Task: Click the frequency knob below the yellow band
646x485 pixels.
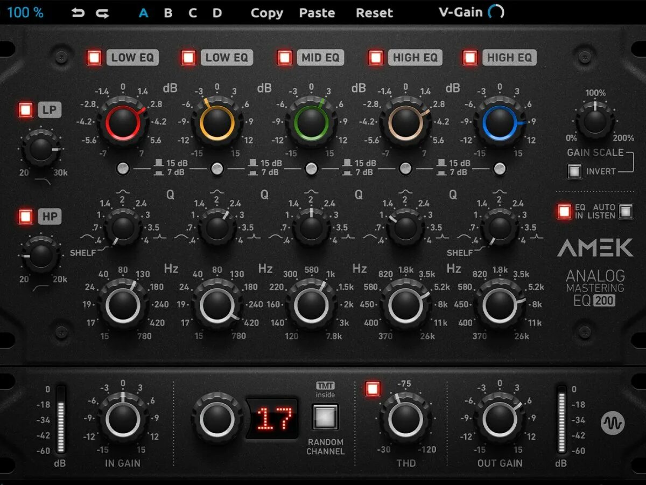Action: click(x=217, y=305)
